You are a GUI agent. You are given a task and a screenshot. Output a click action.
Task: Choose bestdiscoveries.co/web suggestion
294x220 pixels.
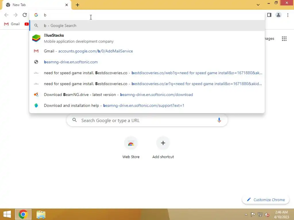pyautogui.click(x=147, y=73)
